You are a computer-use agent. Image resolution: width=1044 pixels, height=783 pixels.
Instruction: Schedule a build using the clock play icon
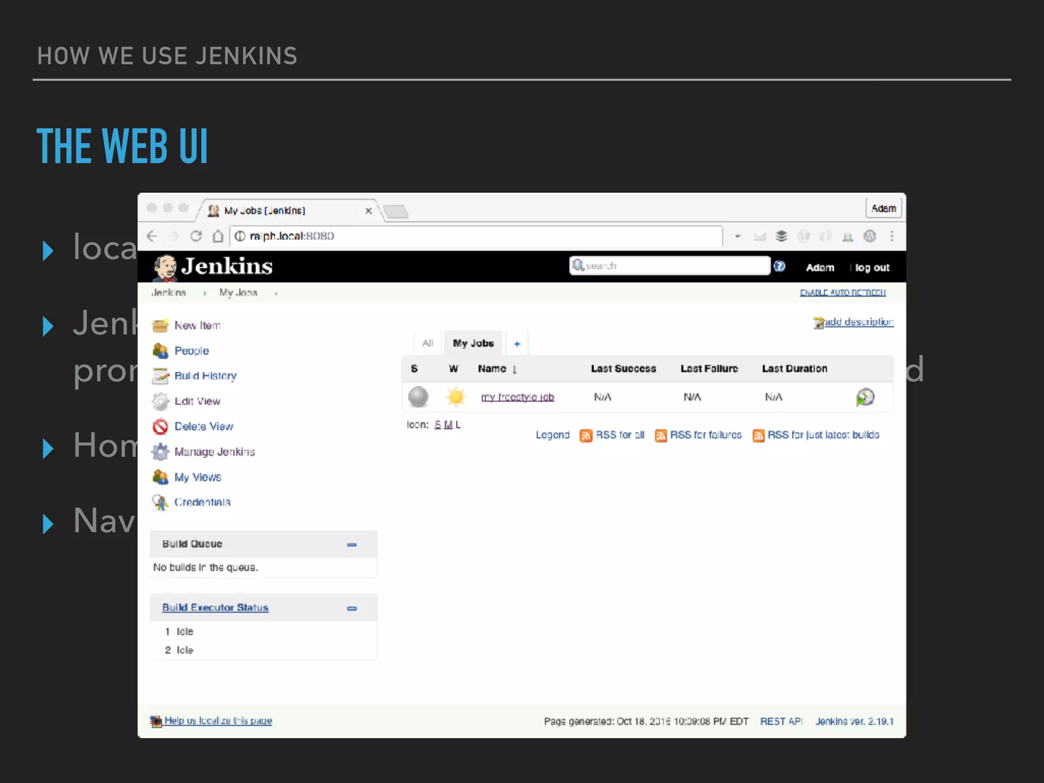tap(865, 397)
